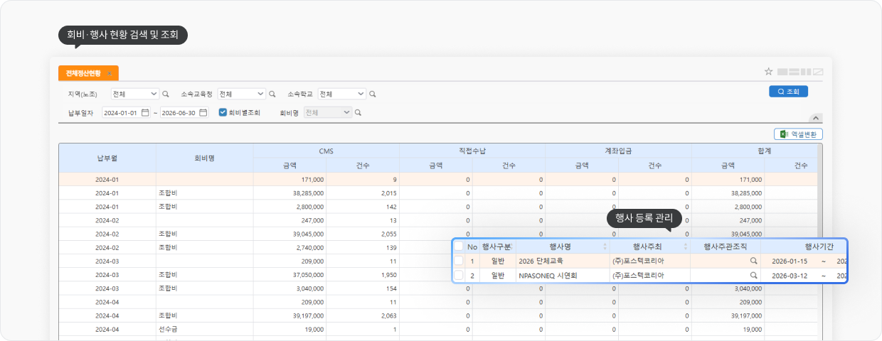This screenshot has width=882, height=341.
Task: Collapse the search panel with chevron button
Action: pos(817,119)
